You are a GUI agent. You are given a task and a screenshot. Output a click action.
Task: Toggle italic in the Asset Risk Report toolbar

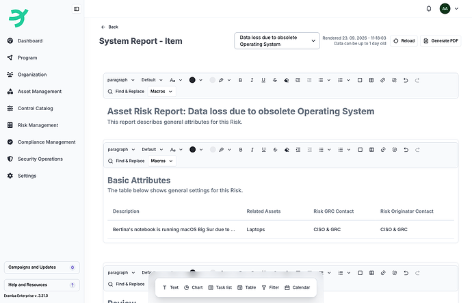click(252, 80)
